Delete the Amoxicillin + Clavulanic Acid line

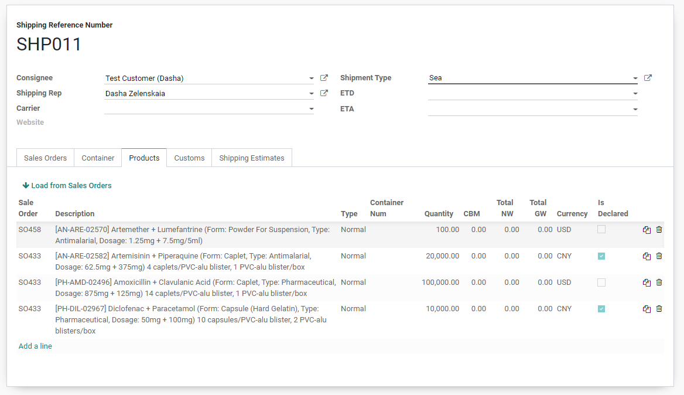659,282
